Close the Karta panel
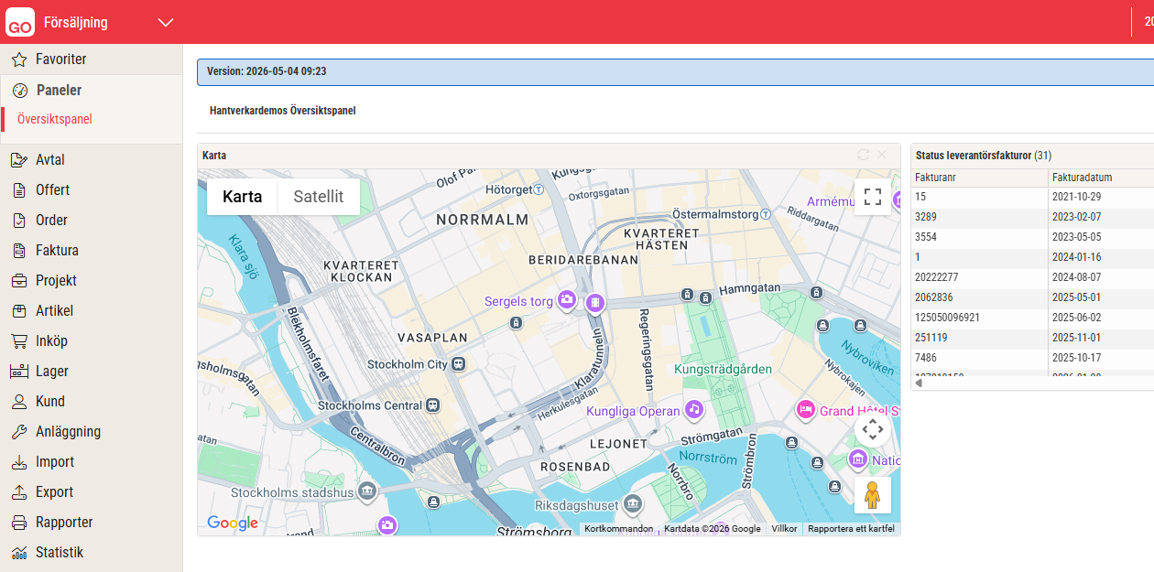Viewport: 1154px width, 572px height. click(x=882, y=155)
